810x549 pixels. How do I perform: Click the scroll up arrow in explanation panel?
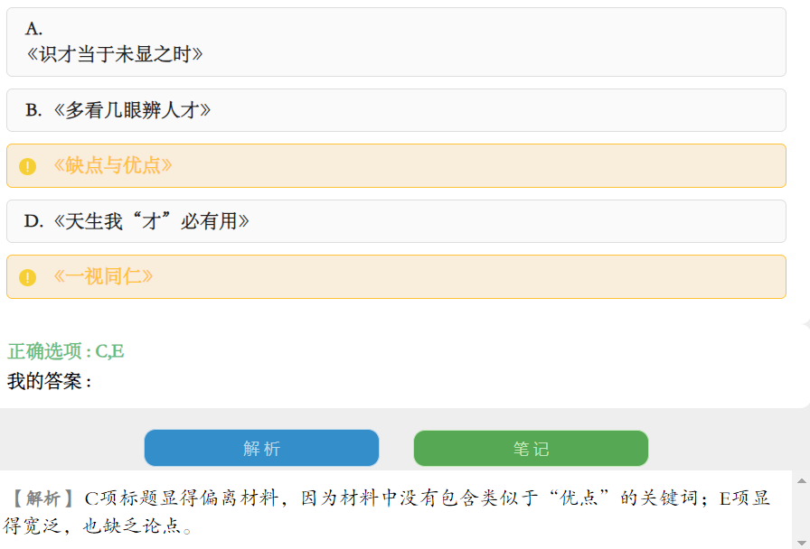800,480
